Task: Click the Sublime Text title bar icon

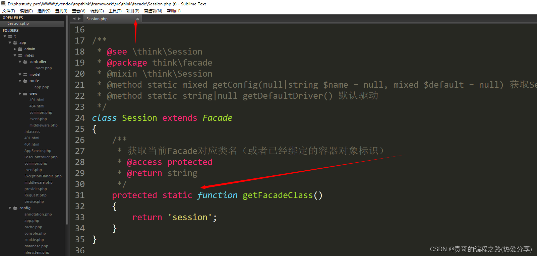Action: click(3, 4)
